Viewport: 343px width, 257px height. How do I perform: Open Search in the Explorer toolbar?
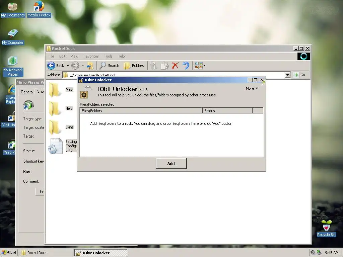(110, 66)
